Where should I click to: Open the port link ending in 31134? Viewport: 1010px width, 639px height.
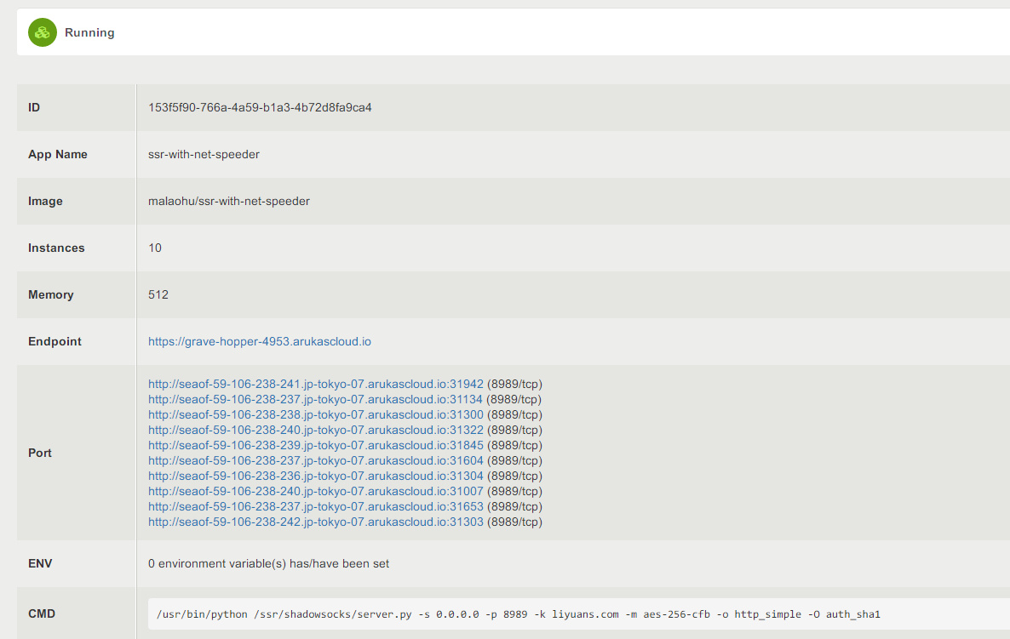(x=315, y=399)
